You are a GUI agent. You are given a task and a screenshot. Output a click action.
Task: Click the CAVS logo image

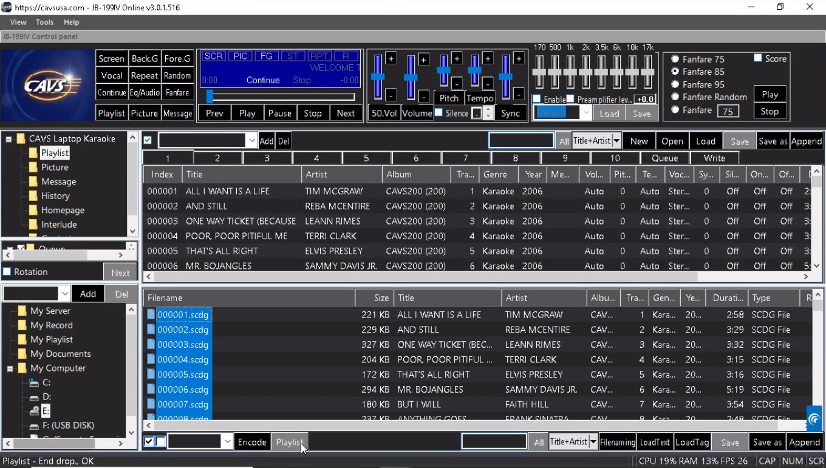pyautogui.click(x=47, y=86)
